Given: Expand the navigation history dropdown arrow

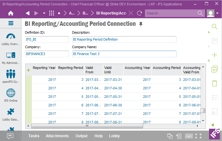Looking at the screenshot, I should pyautogui.click(x=44, y=14).
